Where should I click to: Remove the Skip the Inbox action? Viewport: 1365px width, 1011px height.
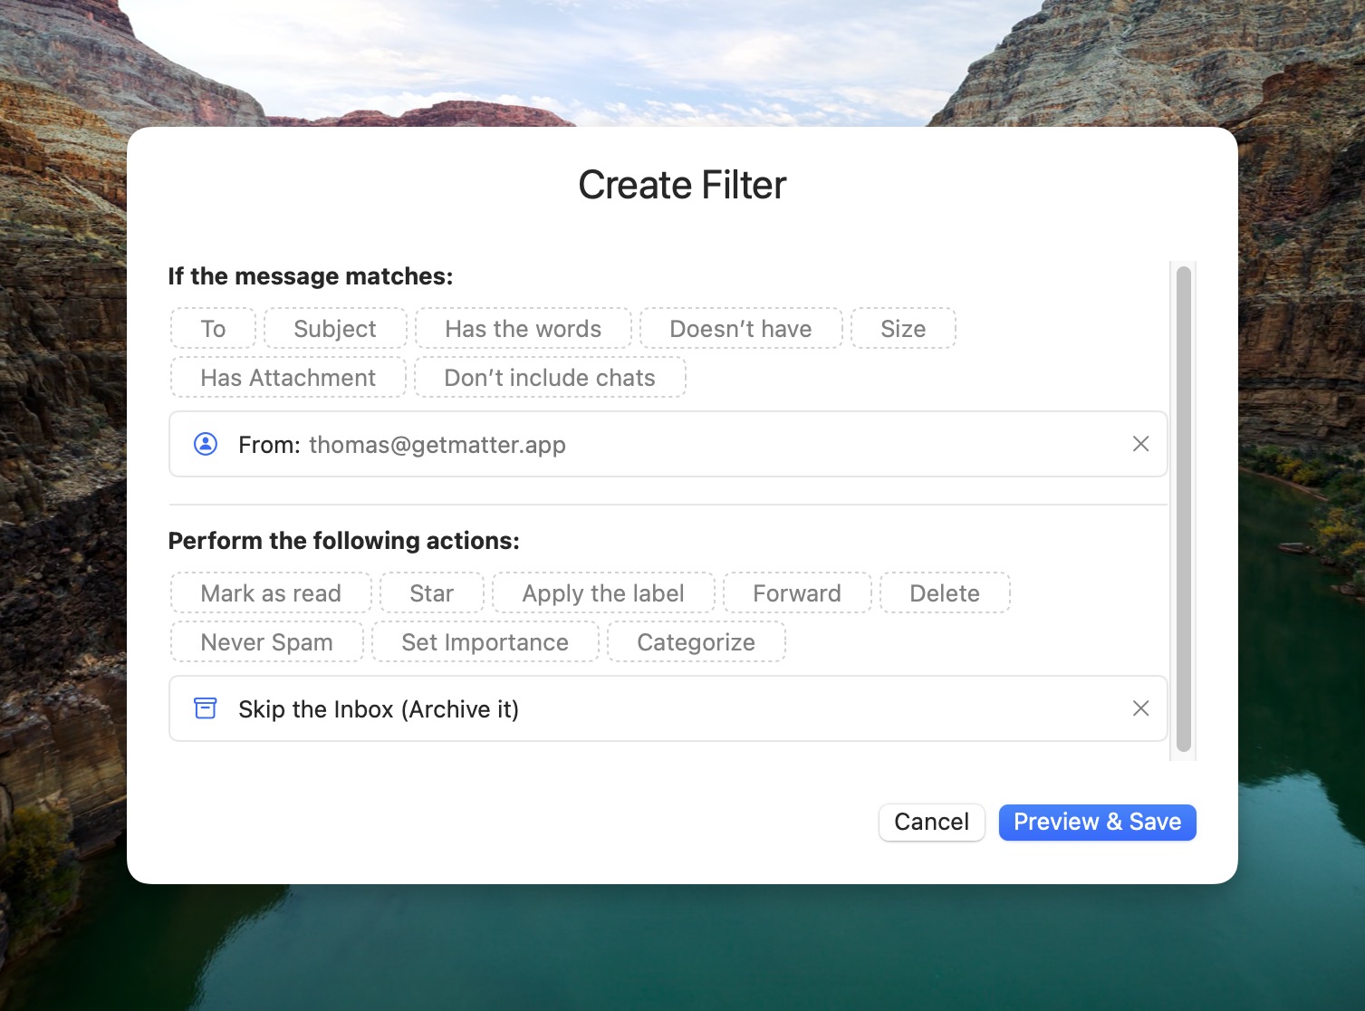click(x=1140, y=708)
